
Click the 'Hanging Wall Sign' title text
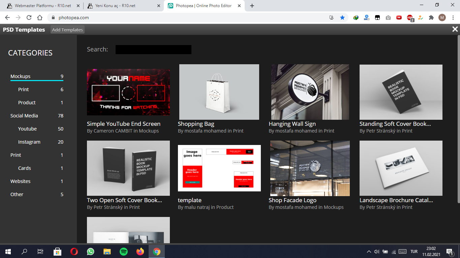pos(292,124)
